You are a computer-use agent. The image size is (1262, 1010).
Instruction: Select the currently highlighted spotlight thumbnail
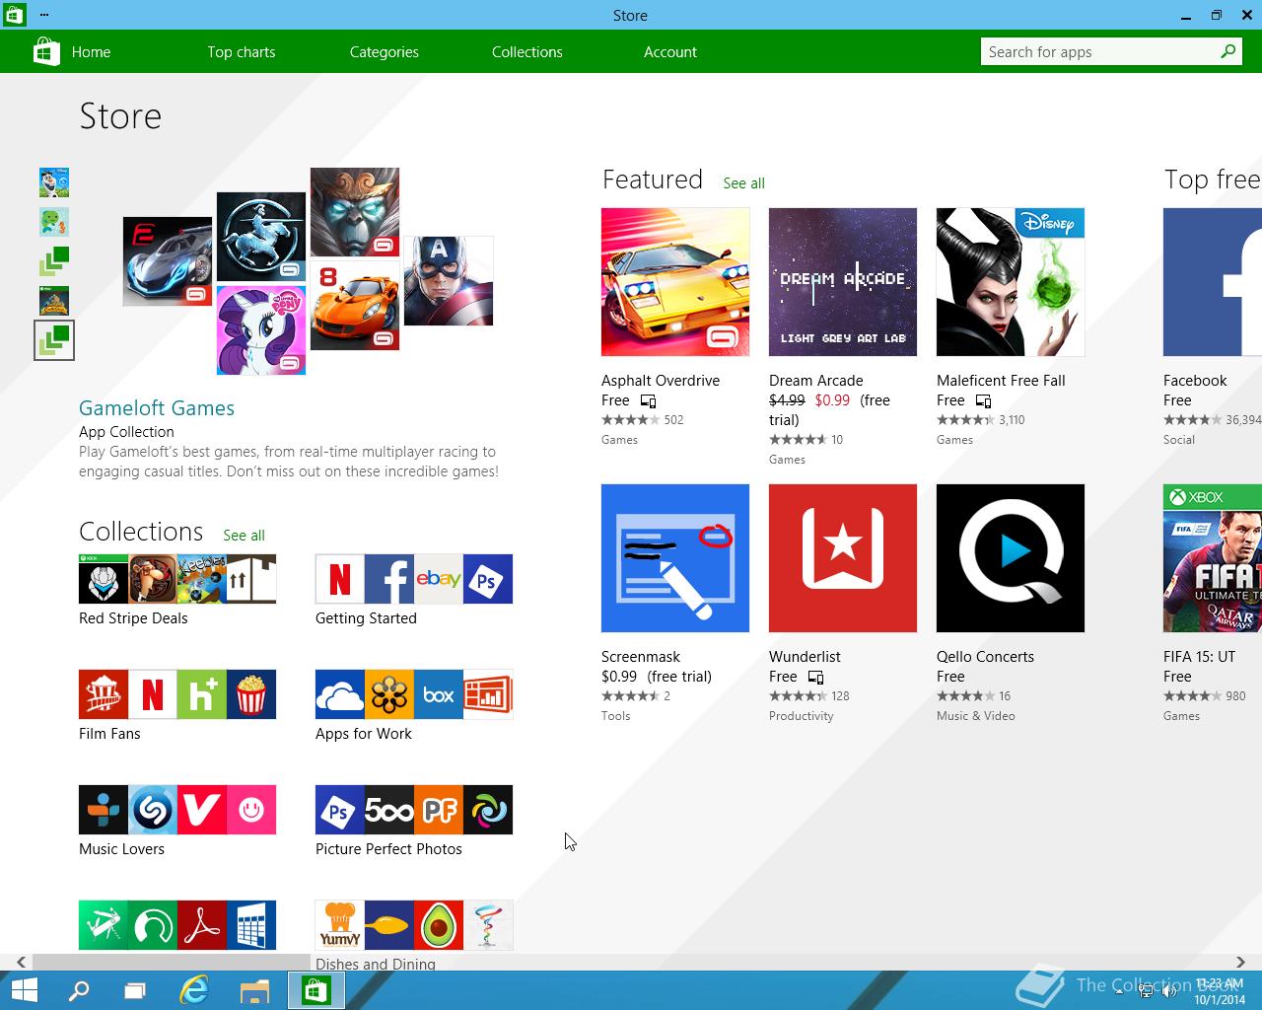click(x=54, y=340)
